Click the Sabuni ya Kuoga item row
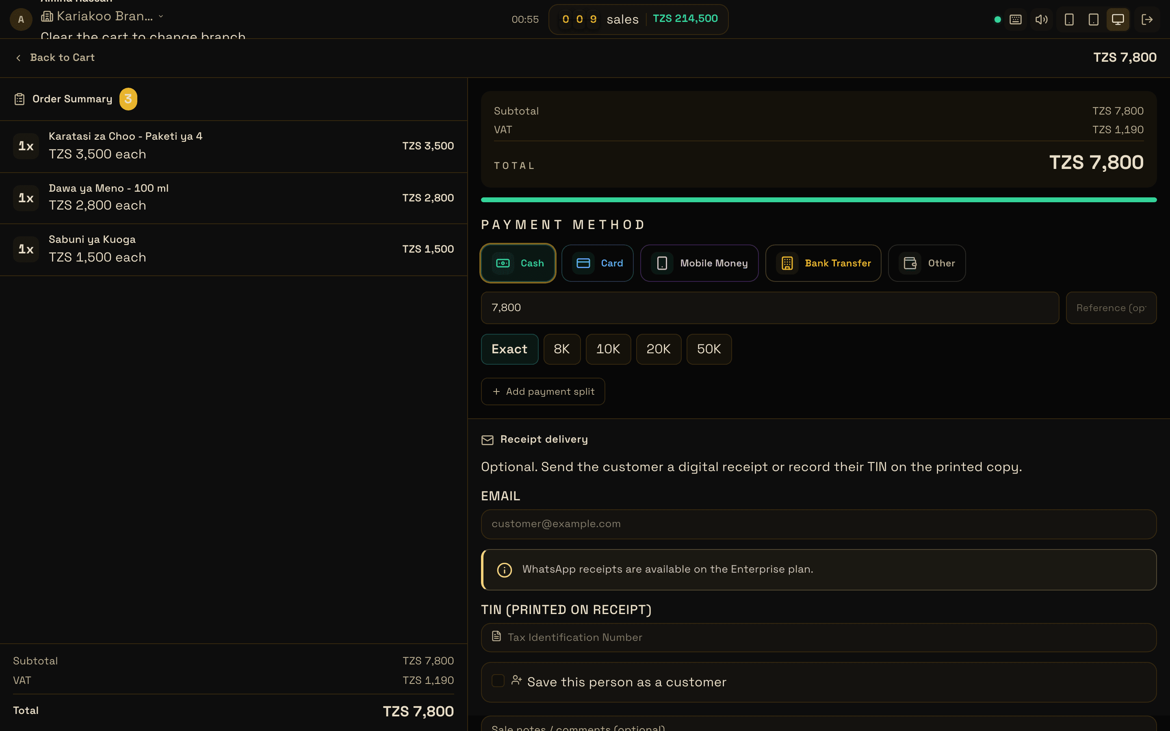The width and height of the screenshot is (1170, 731). pyautogui.click(x=234, y=250)
